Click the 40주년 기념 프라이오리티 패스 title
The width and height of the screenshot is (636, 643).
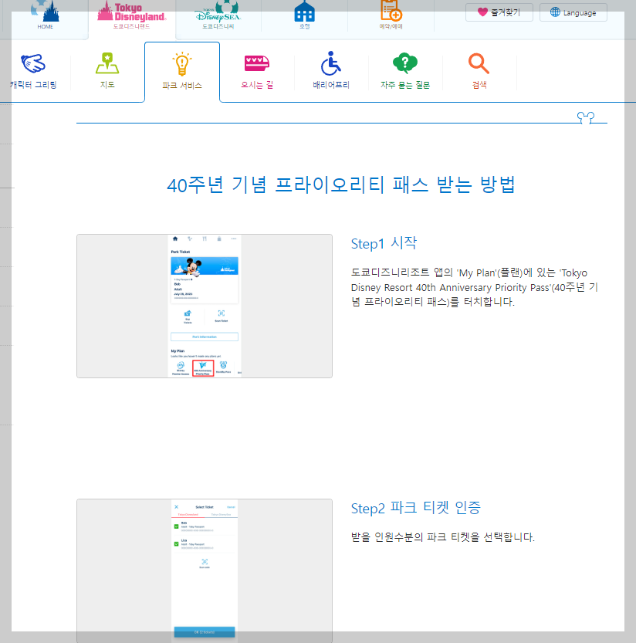(x=341, y=184)
